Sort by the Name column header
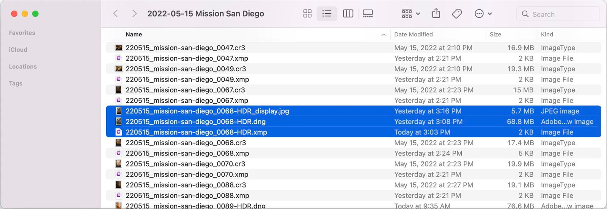This screenshot has width=607, height=209. click(134, 35)
